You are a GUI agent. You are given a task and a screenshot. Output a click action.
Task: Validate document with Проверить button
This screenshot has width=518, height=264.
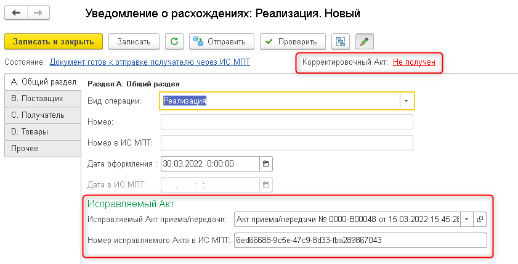click(x=293, y=42)
